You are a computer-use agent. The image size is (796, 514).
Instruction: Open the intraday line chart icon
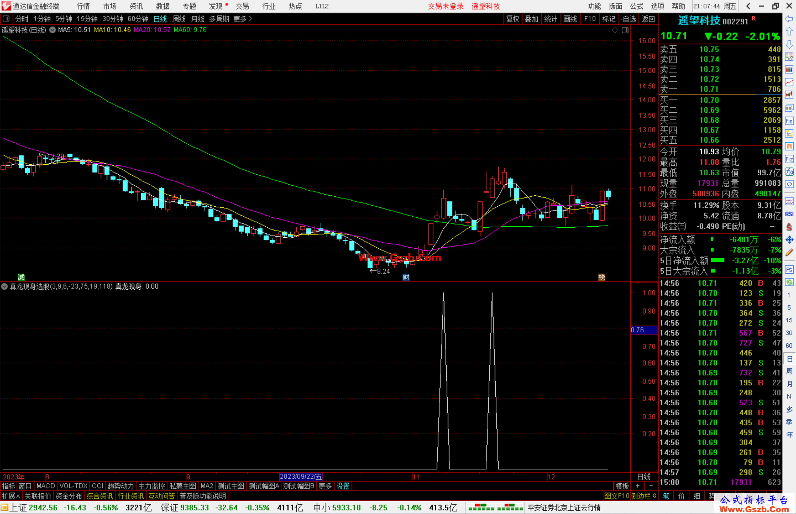coord(789,82)
